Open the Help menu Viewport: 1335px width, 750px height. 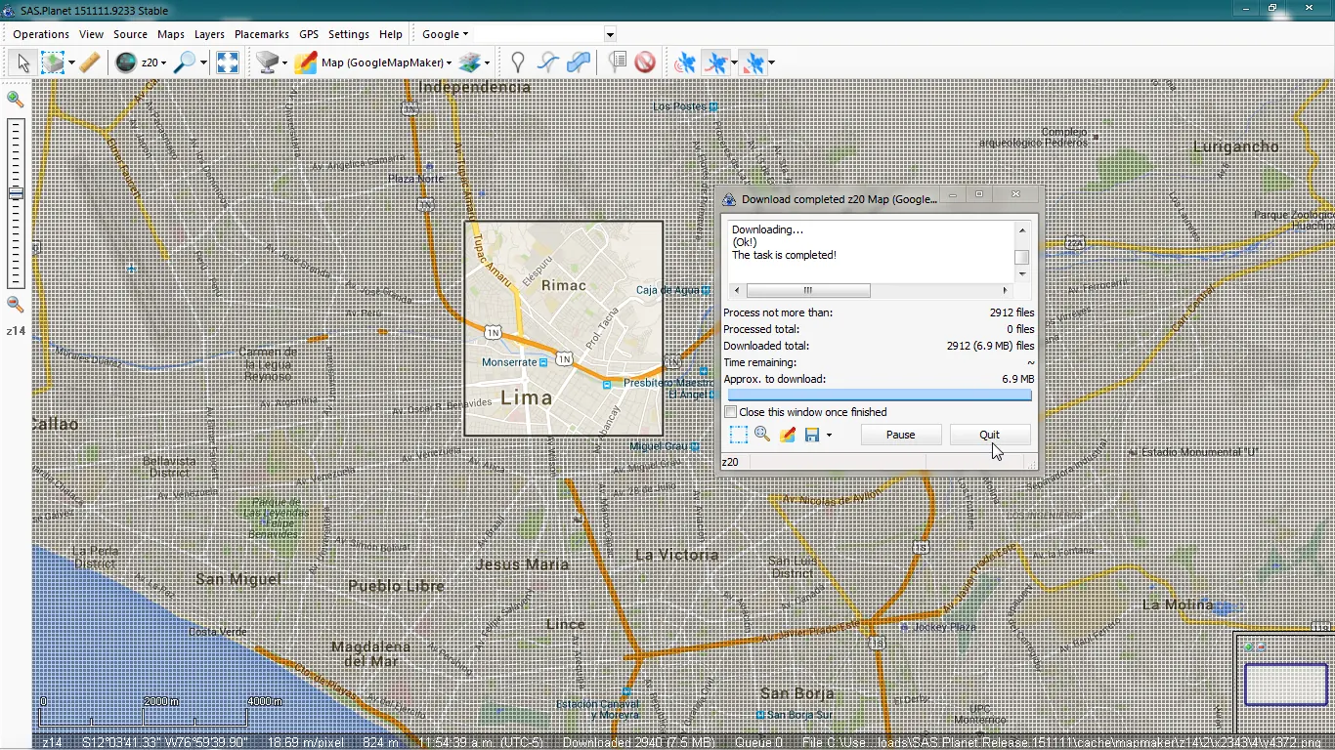[391, 34]
